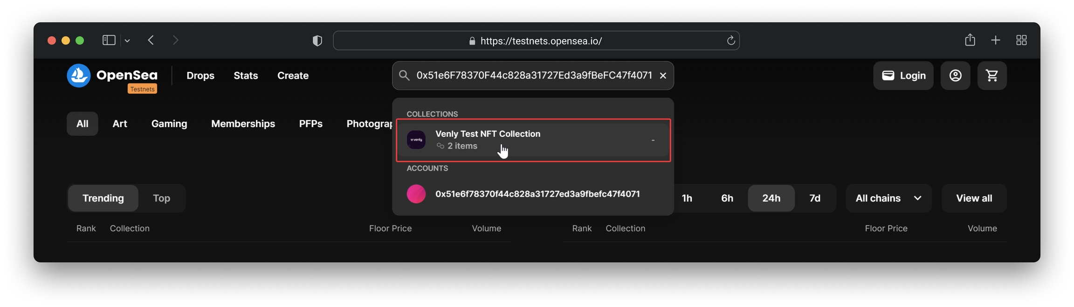Select the Trending filter
The image size is (1074, 307).
[103, 198]
